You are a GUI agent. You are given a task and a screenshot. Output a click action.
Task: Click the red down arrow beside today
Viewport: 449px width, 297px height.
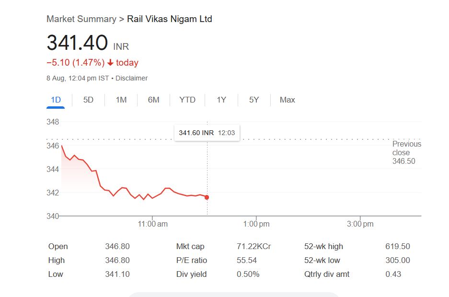[110, 63]
